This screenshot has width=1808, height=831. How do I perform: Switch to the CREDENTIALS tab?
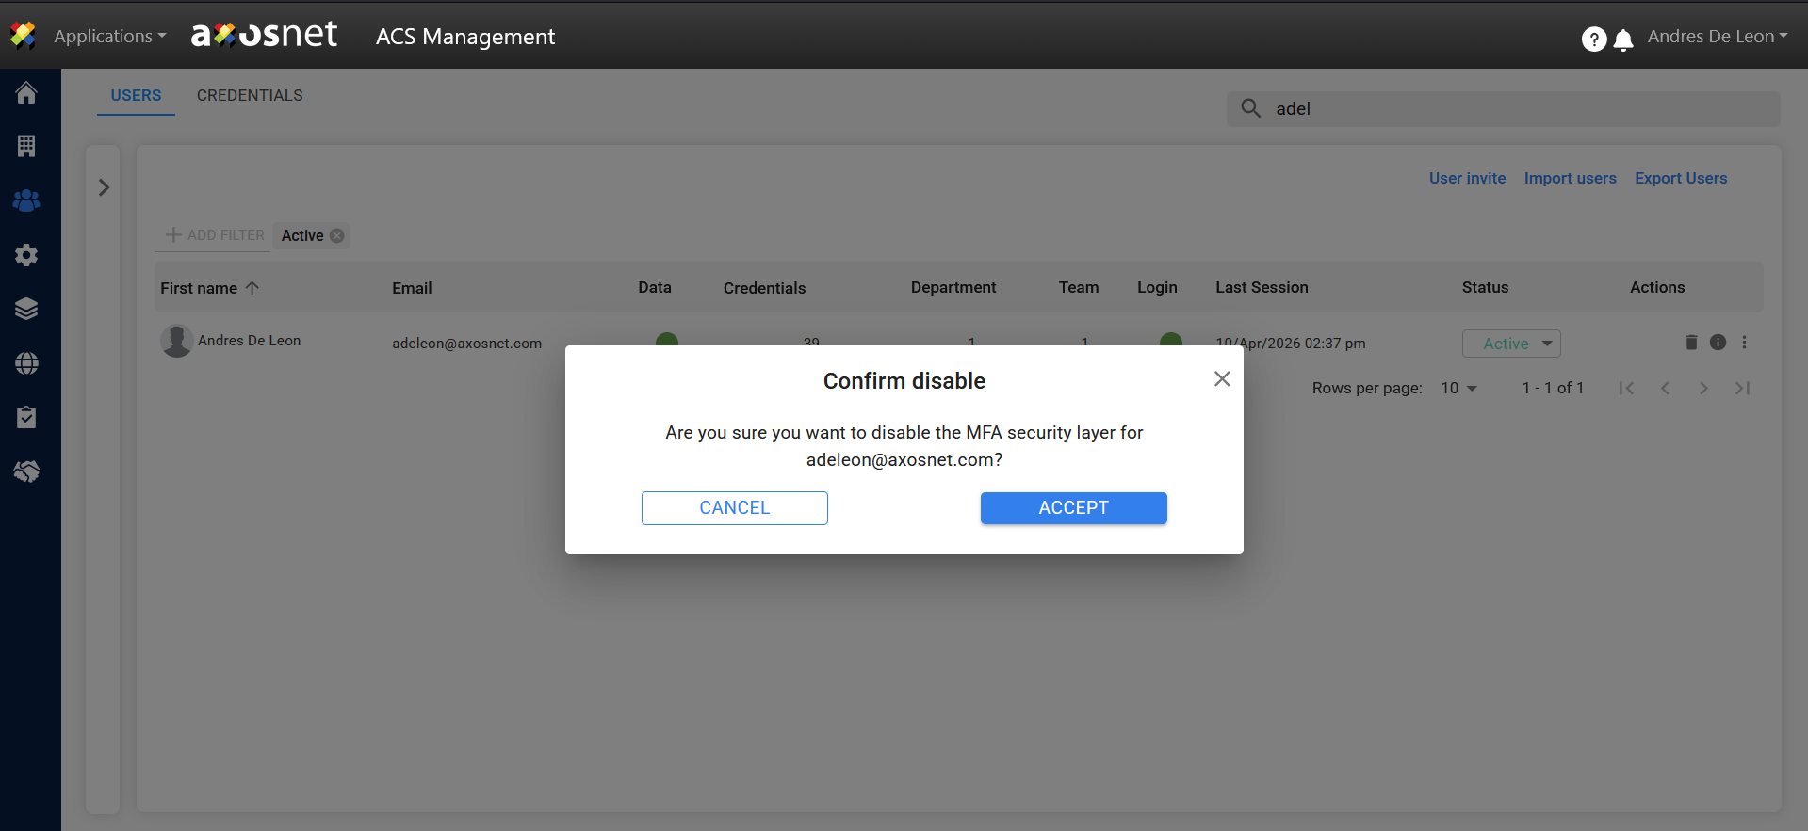point(250,95)
